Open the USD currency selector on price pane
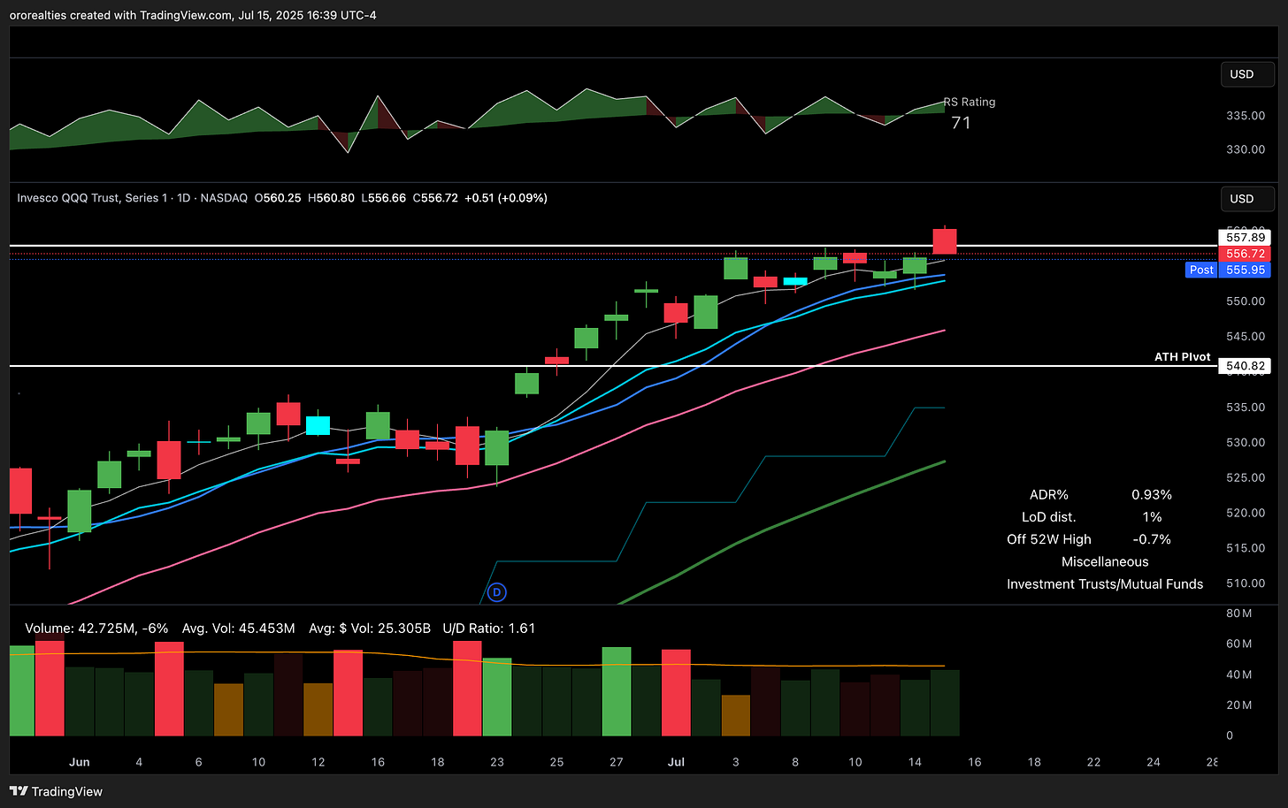 1247,199
